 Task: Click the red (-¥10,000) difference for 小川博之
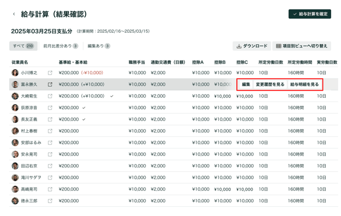pos(92,73)
